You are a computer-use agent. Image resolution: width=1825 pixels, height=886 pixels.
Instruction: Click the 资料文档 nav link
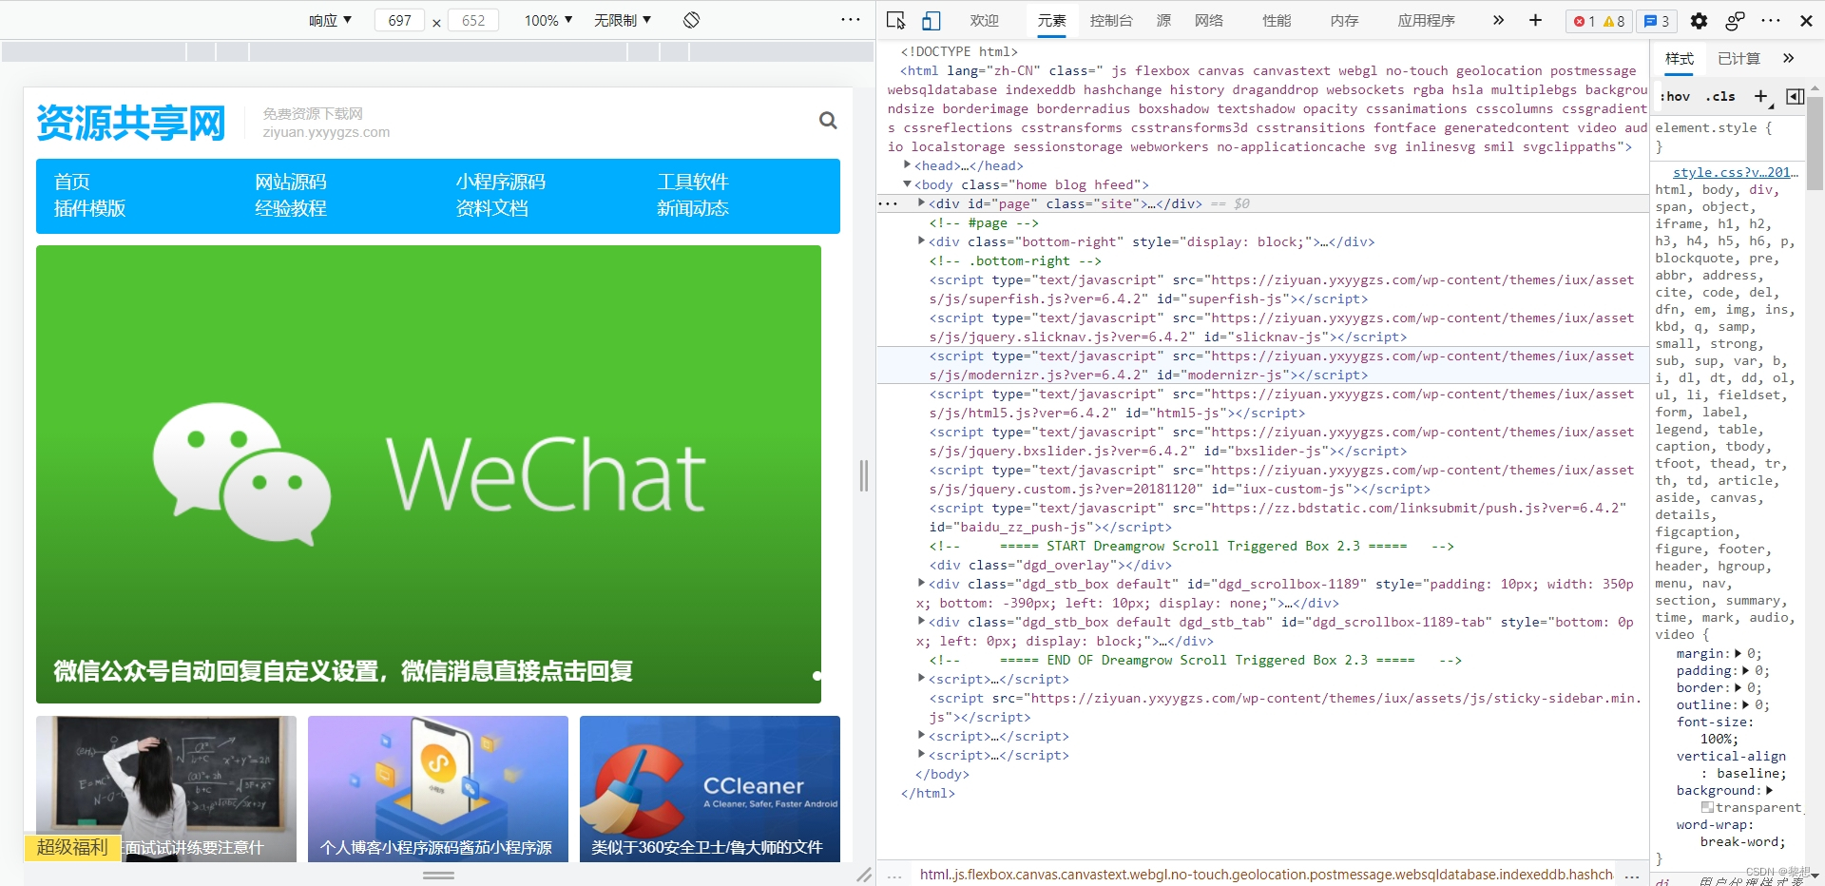492,208
